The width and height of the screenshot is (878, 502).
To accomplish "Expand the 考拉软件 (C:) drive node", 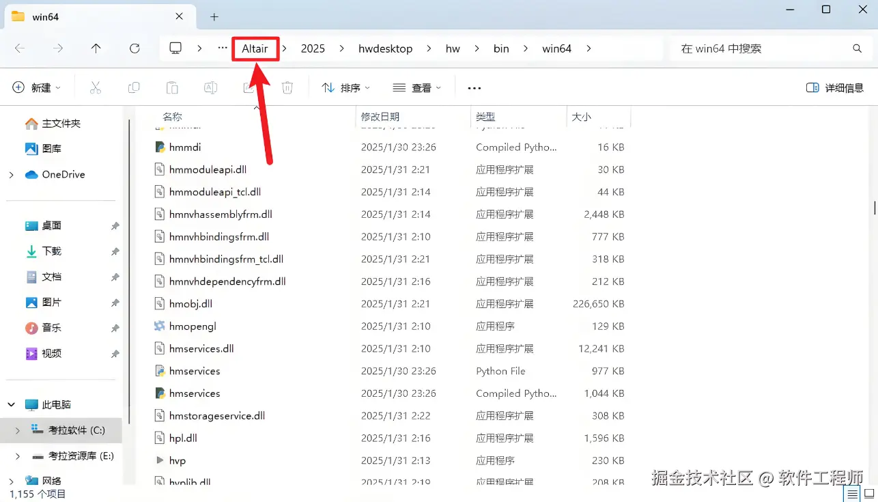I will click(x=18, y=430).
